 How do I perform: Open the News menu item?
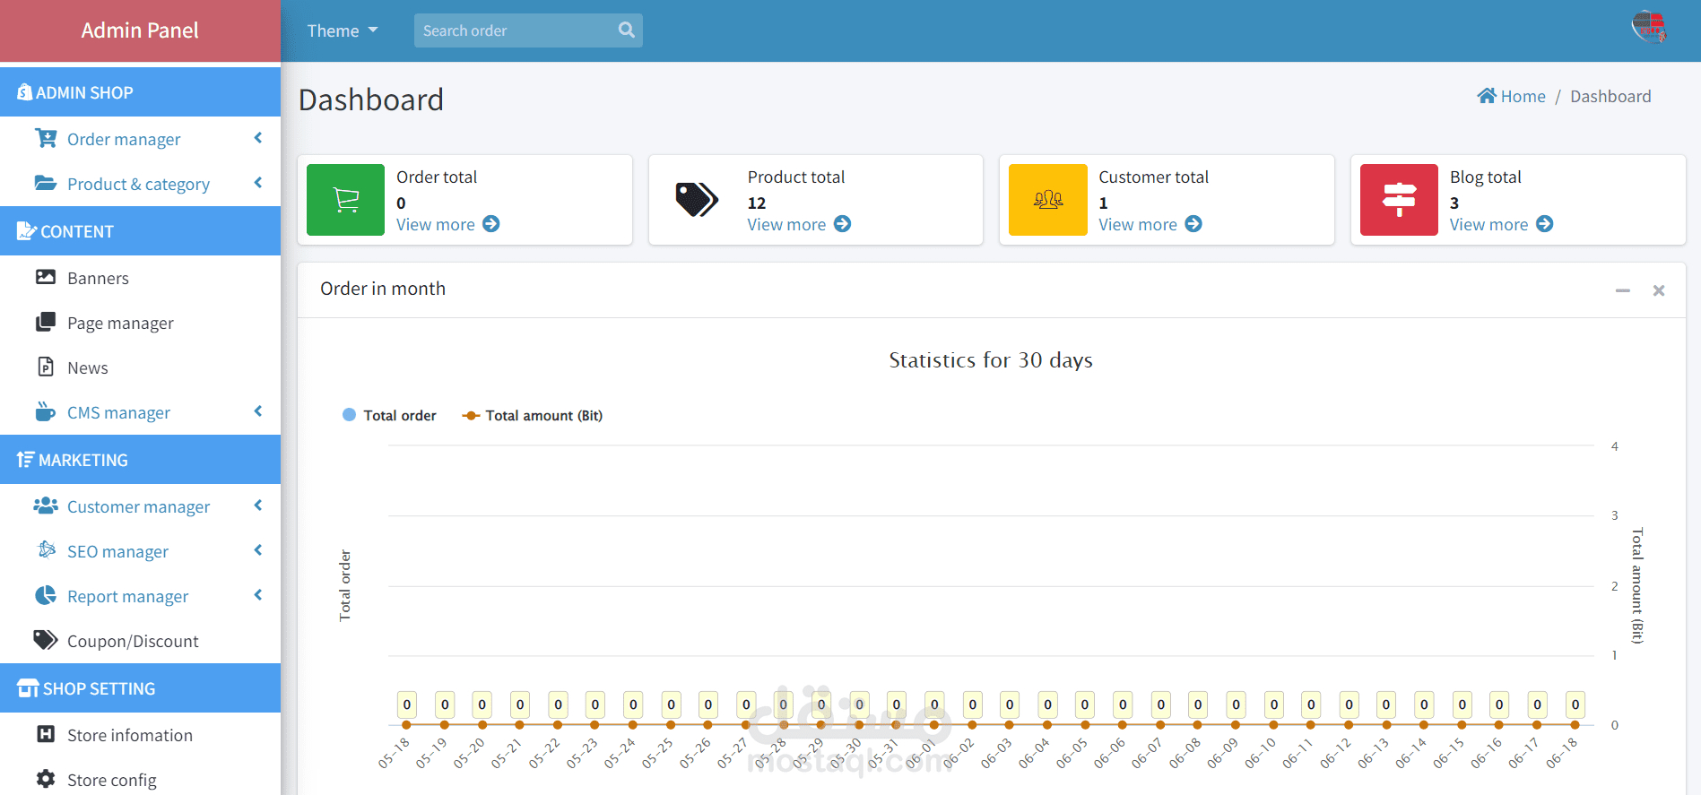click(x=140, y=367)
